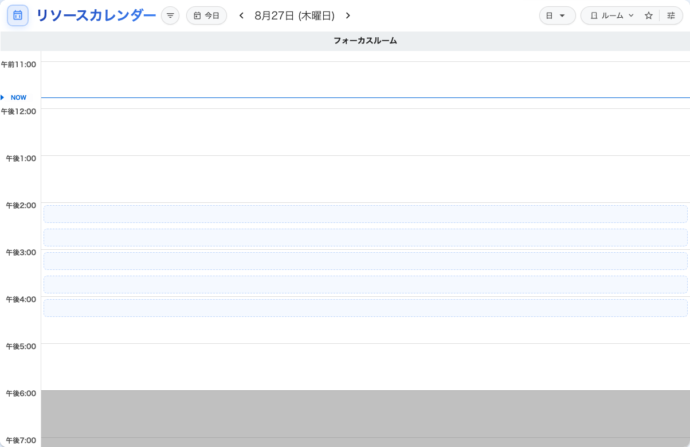
Task: Click the フォーカスルーム column header
Action: (x=366, y=41)
